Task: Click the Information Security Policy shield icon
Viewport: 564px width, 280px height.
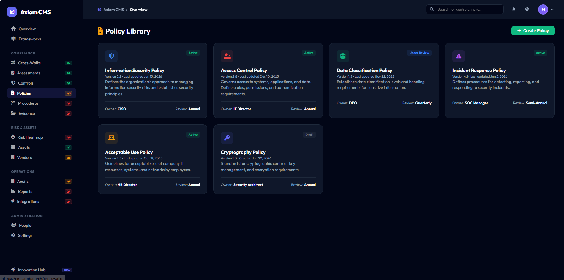Action: coord(111,56)
